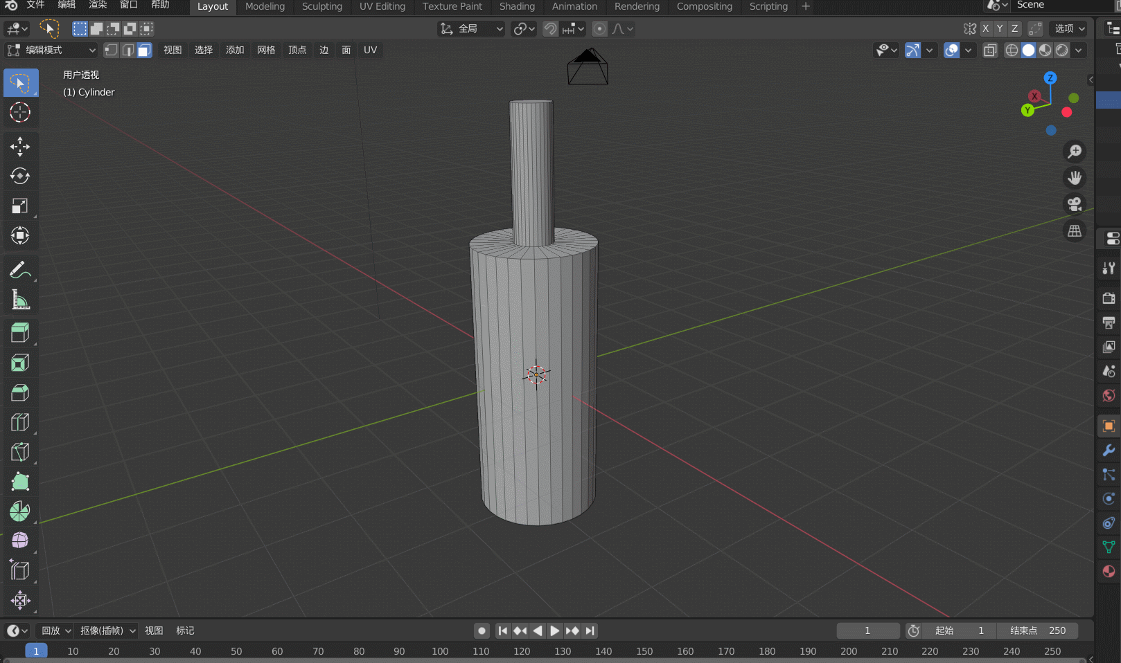Switch to wireframe shading
Image resolution: width=1121 pixels, height=663 pixels.
point(1012,50)
